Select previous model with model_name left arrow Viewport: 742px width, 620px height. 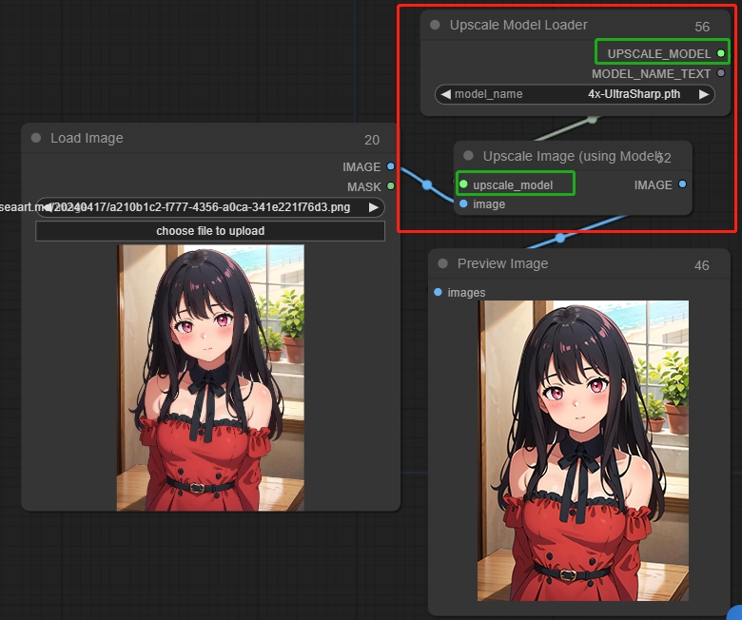444,94
